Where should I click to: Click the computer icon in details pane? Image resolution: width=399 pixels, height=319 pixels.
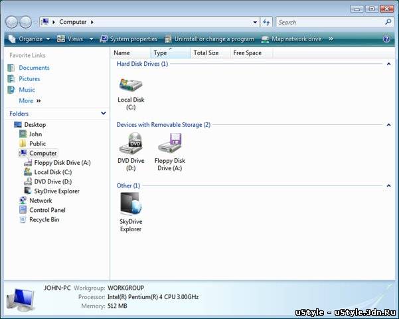coord(21,300)
